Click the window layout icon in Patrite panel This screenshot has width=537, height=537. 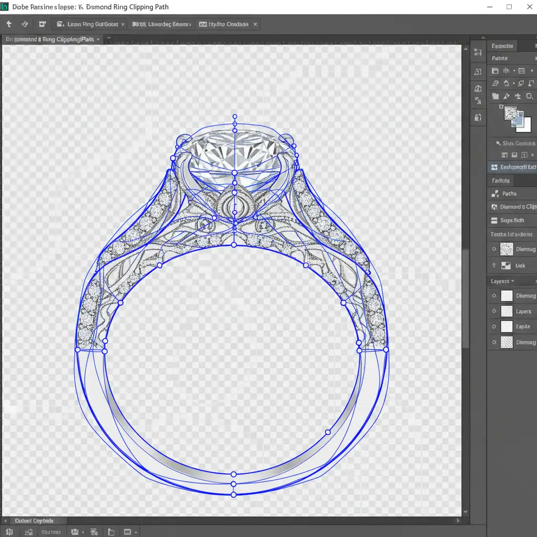pyautogui.click(x=495, y=71)
